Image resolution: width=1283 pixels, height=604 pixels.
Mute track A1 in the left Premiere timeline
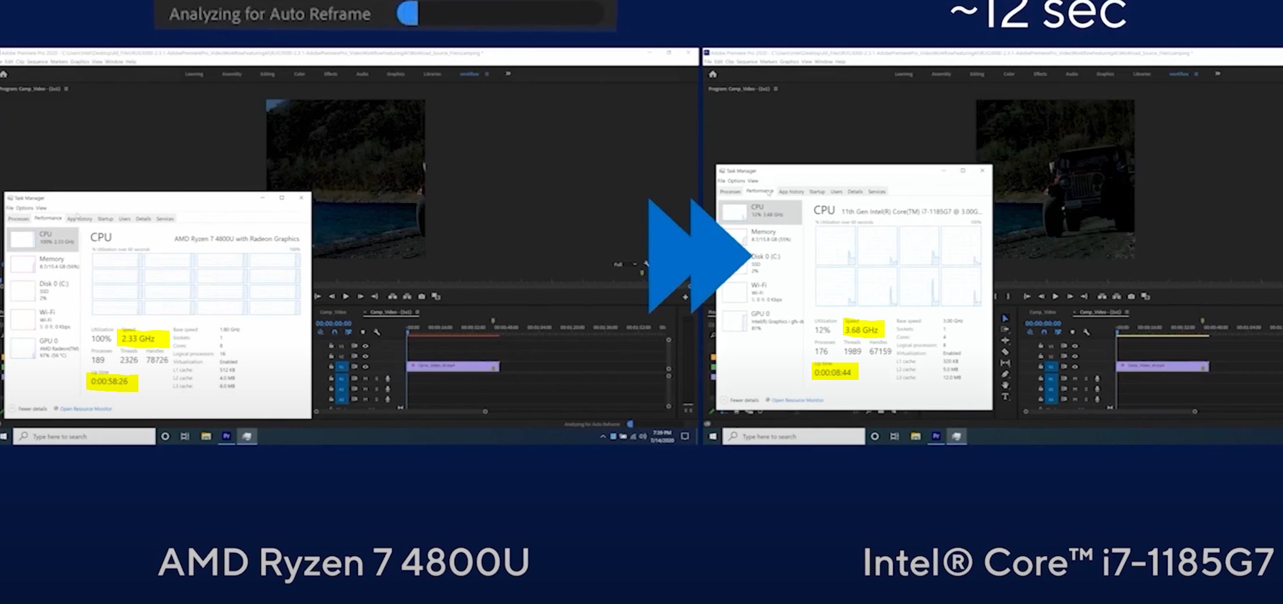(x=365, y=379)
